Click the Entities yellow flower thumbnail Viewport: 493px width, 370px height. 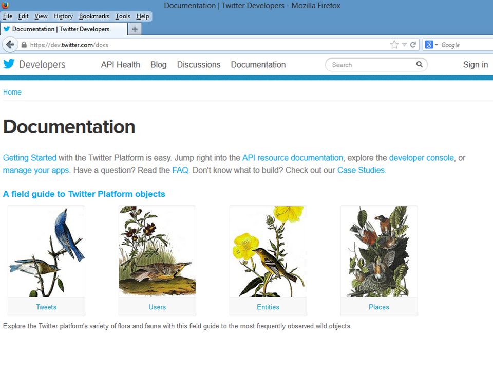[x=268, y=251]
